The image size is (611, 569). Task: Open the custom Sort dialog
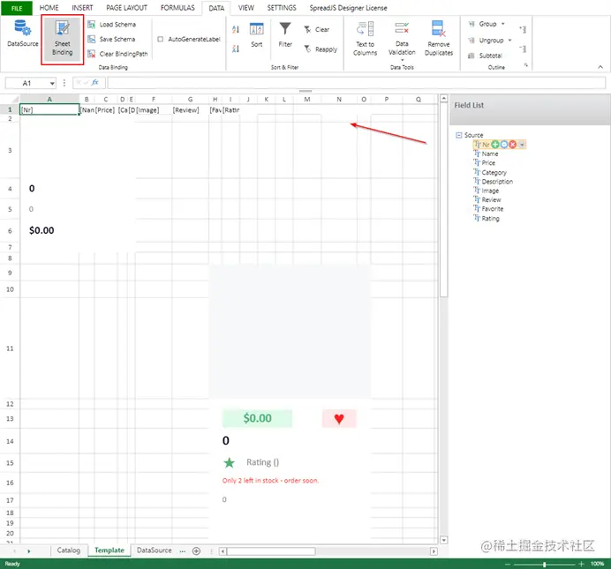point(256,35)
